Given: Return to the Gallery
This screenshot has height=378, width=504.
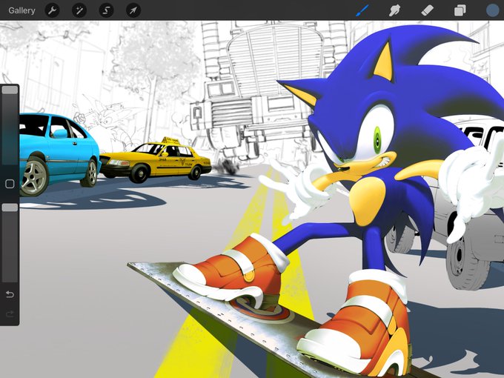Looking at the screenshot, I should pos(21,10).
